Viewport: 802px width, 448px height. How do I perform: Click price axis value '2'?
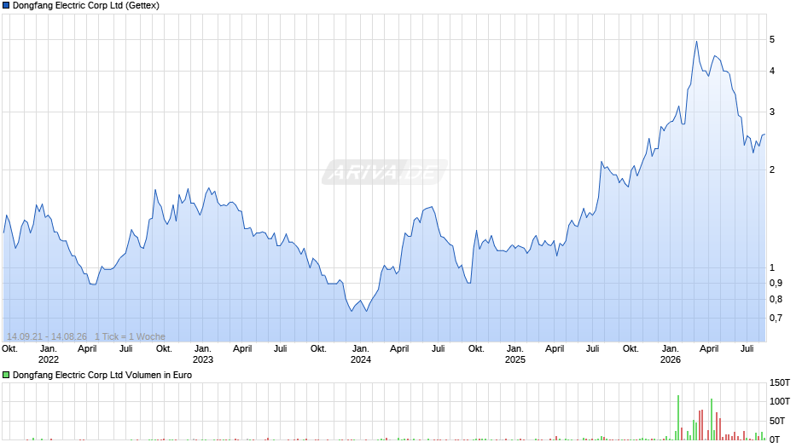[x=772, y=169]
